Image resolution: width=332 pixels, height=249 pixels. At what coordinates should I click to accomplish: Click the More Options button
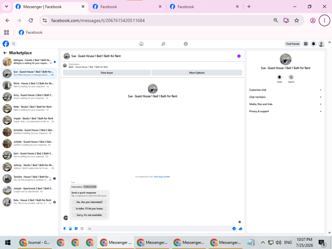(x=197, y=72)
